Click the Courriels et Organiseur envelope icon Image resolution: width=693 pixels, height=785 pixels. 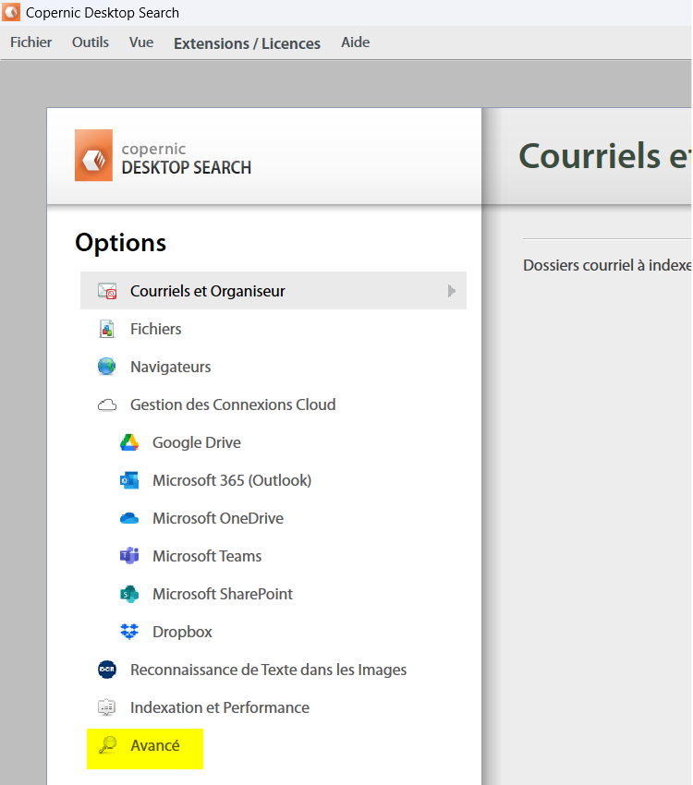[107, 291]
